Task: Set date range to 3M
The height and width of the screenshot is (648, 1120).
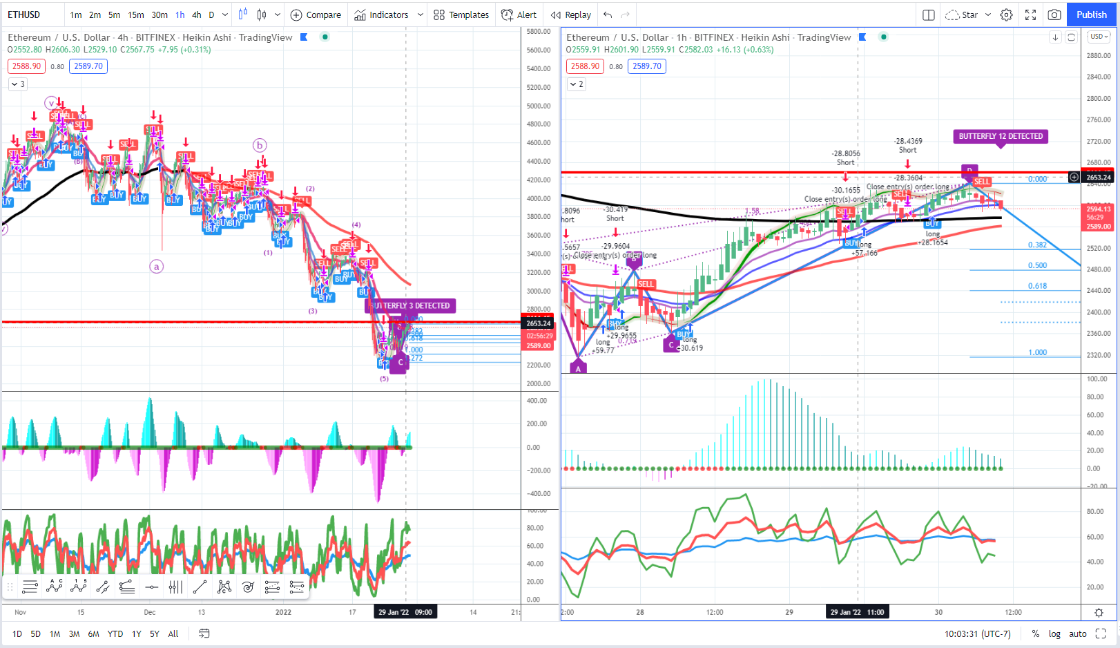Action: point(74,633)
